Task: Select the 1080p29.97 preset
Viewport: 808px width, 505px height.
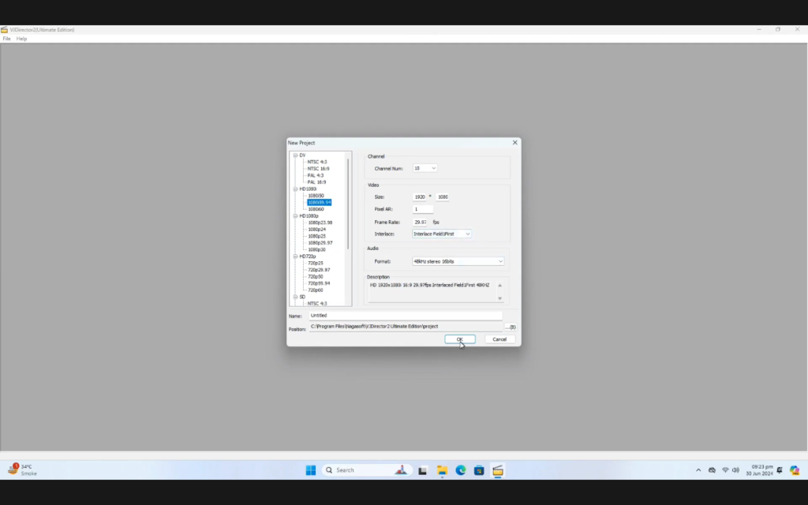Action: click(x=320, y=243)
